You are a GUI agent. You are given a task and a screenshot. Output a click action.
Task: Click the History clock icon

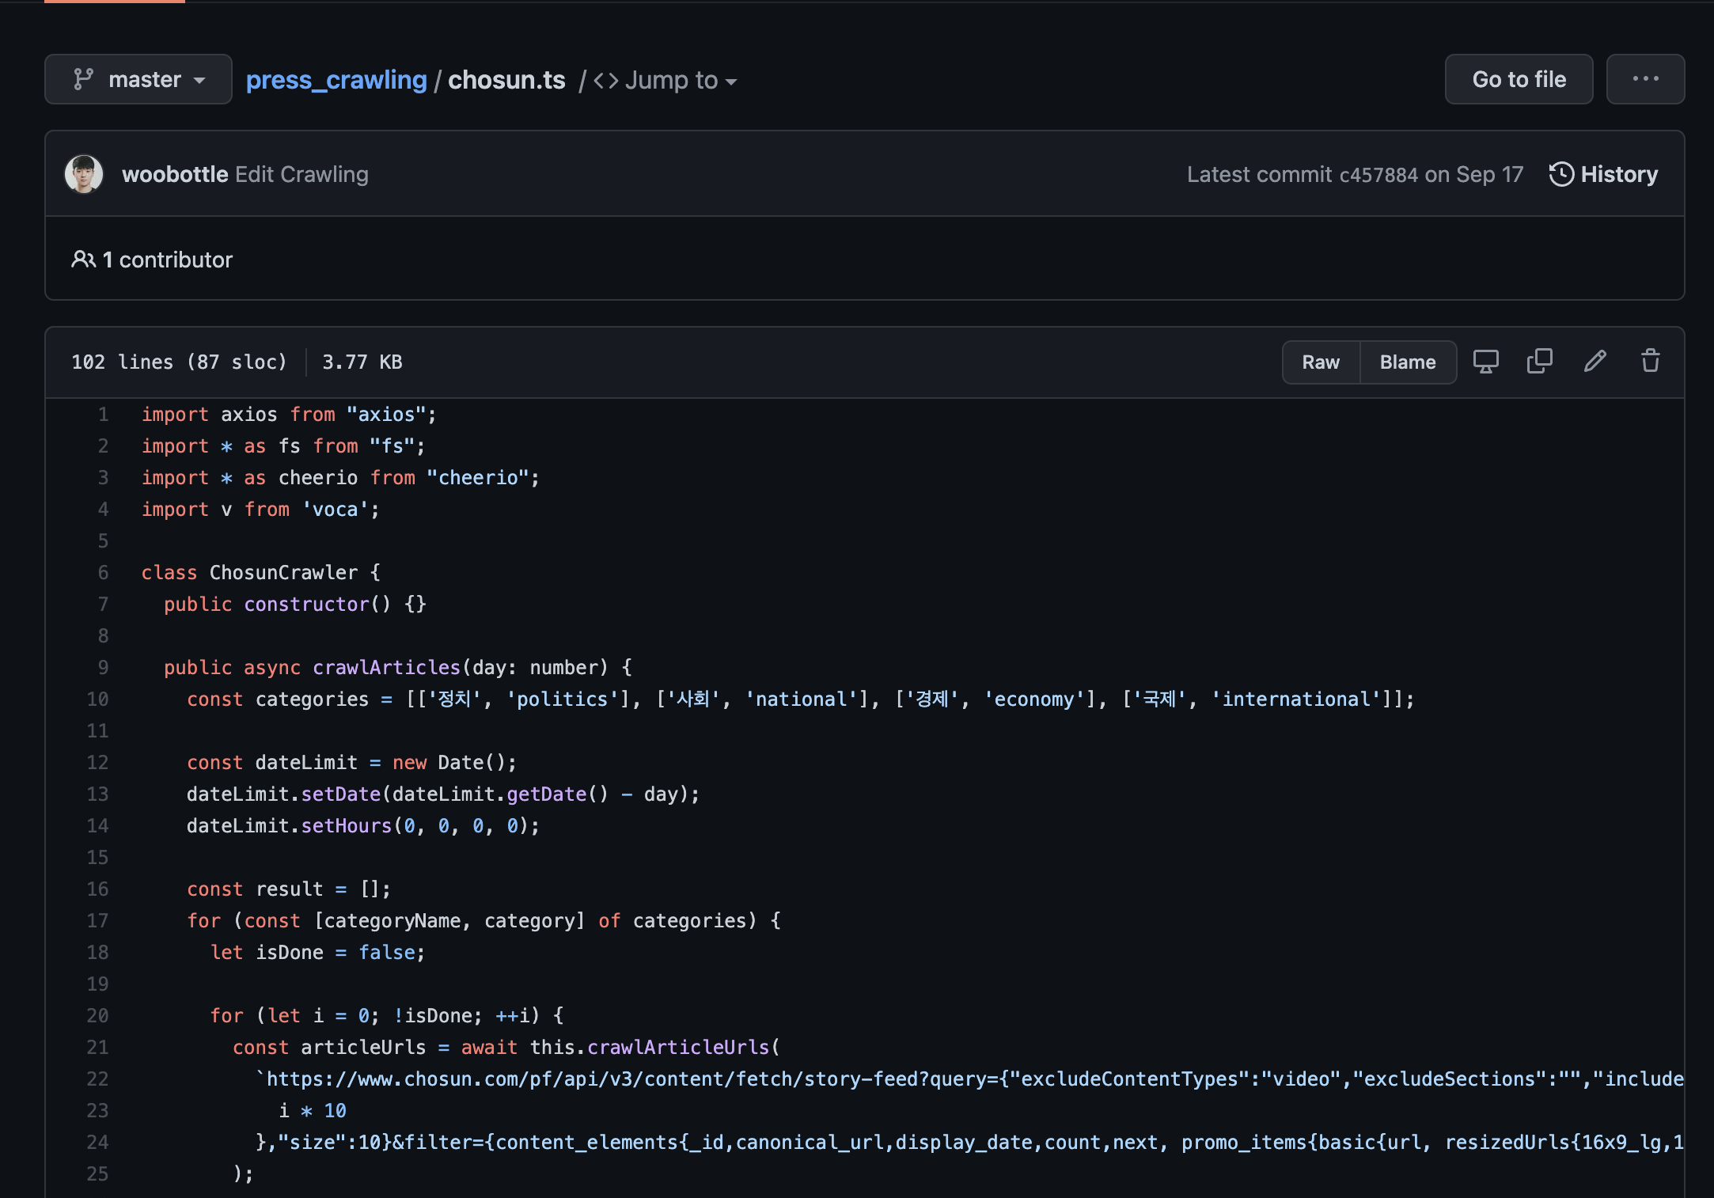tap(1560, 174)
